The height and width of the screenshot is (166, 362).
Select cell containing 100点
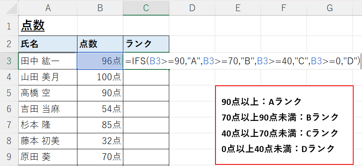tap(100, 77)
